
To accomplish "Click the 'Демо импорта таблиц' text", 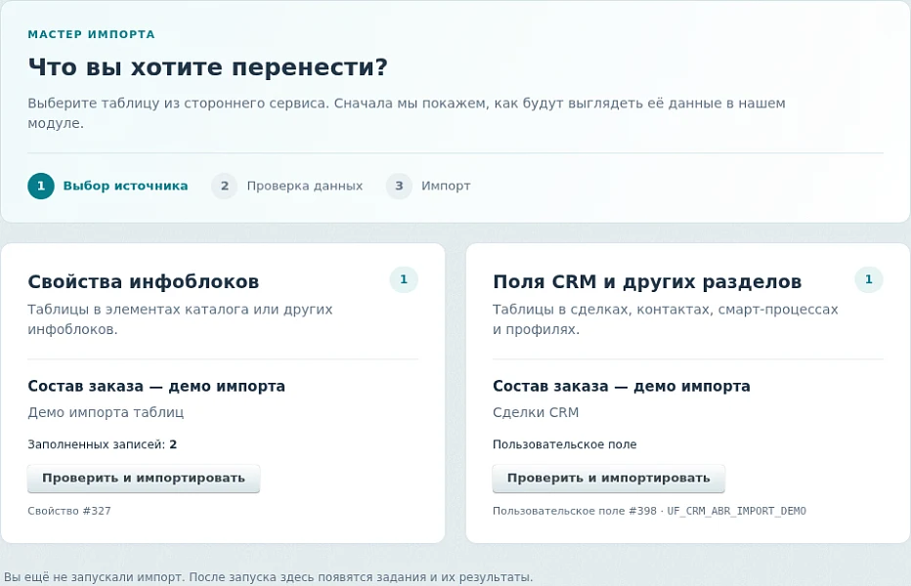I will (106, 412).
